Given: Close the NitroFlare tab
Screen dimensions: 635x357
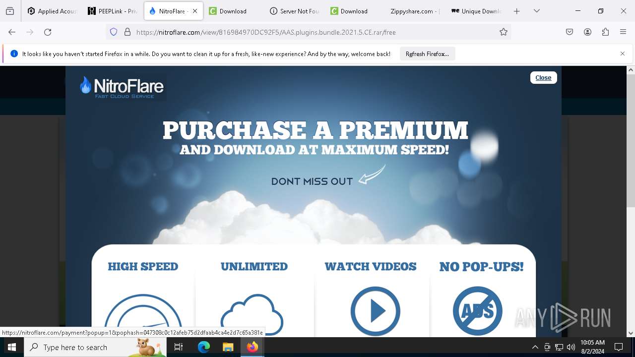Looking at the screenshot, I should (195, 11).
